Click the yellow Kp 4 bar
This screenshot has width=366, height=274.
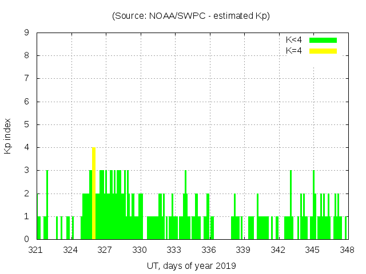point(94,193)
